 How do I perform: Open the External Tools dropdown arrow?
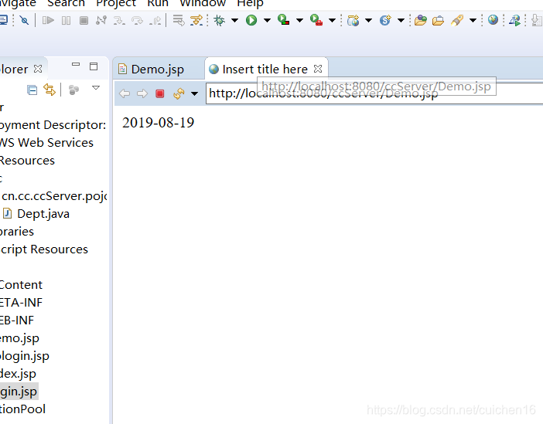point(332,20)
